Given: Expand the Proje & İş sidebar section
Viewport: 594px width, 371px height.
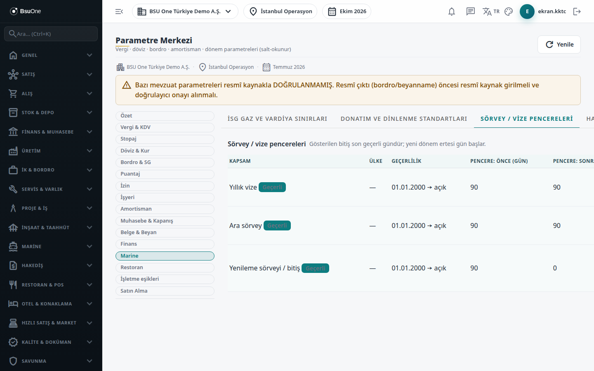Looking at the screenshot, I should [51, 208].
